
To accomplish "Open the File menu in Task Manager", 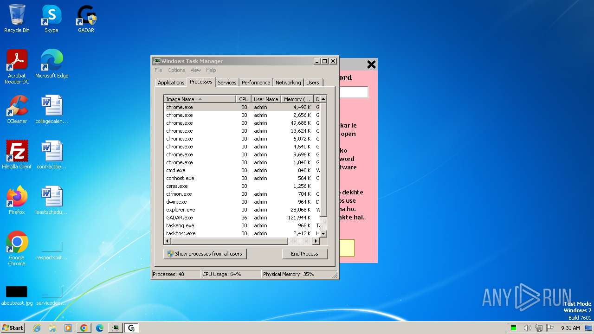I will point(158,70).
